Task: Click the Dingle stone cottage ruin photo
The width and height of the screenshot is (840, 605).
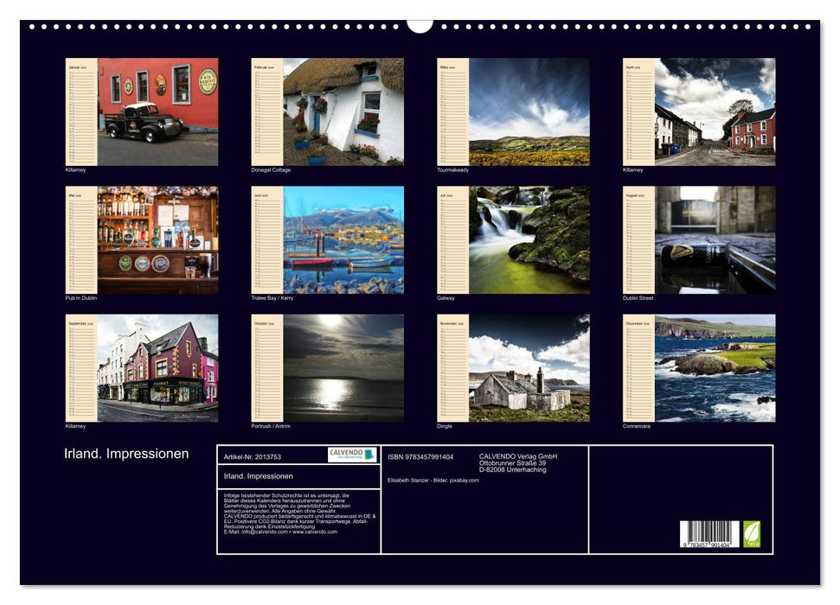Action: [x=529, y=367]
